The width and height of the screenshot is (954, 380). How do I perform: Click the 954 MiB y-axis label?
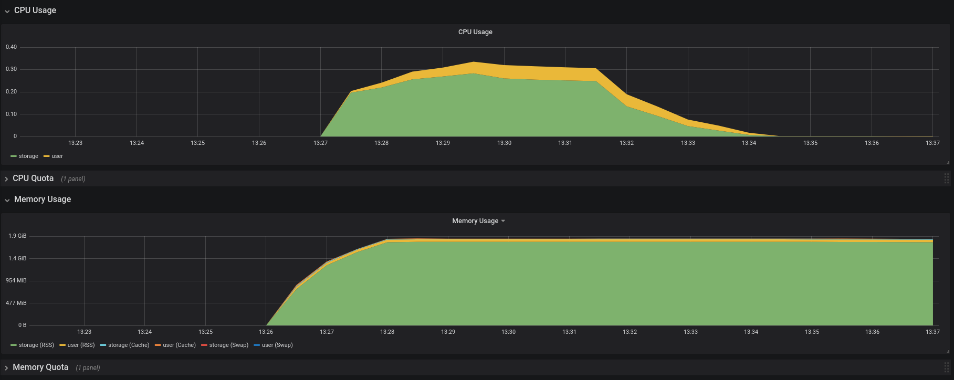click(16, 281)
